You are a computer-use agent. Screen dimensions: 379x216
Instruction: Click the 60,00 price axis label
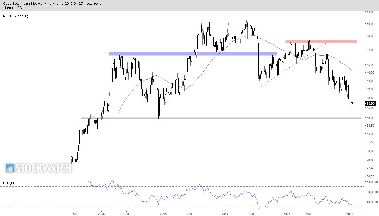(370, 24)
